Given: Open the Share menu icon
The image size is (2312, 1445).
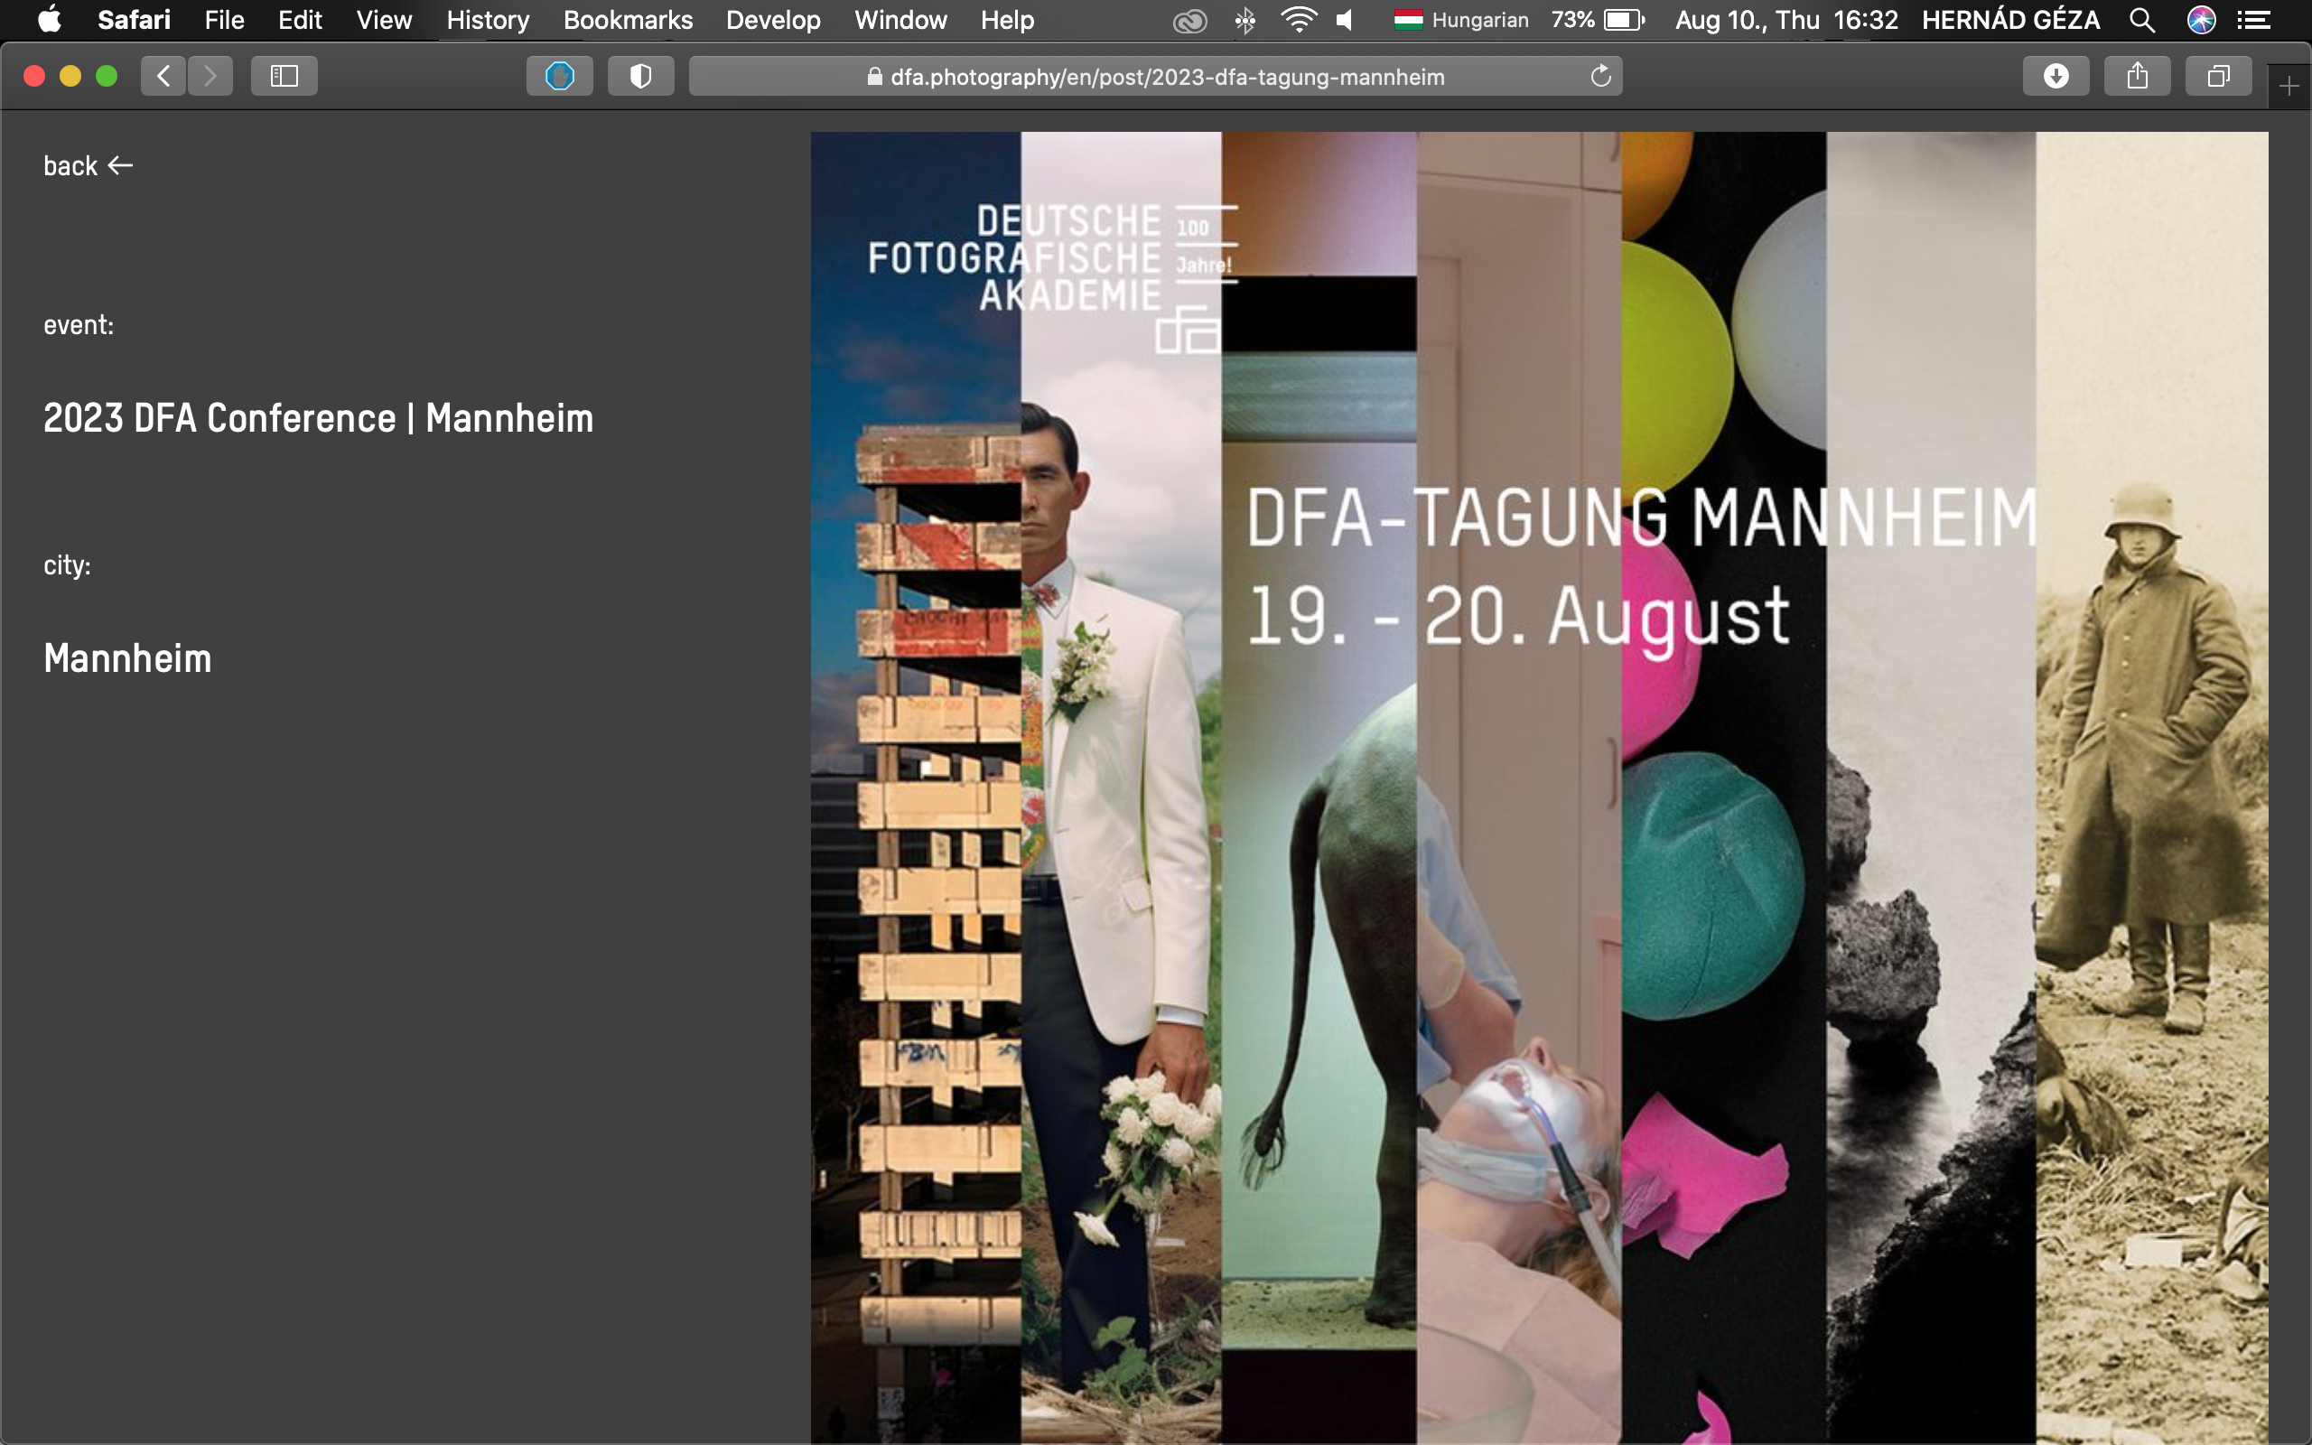Looking at the screenshot, I should point(2137,76).
